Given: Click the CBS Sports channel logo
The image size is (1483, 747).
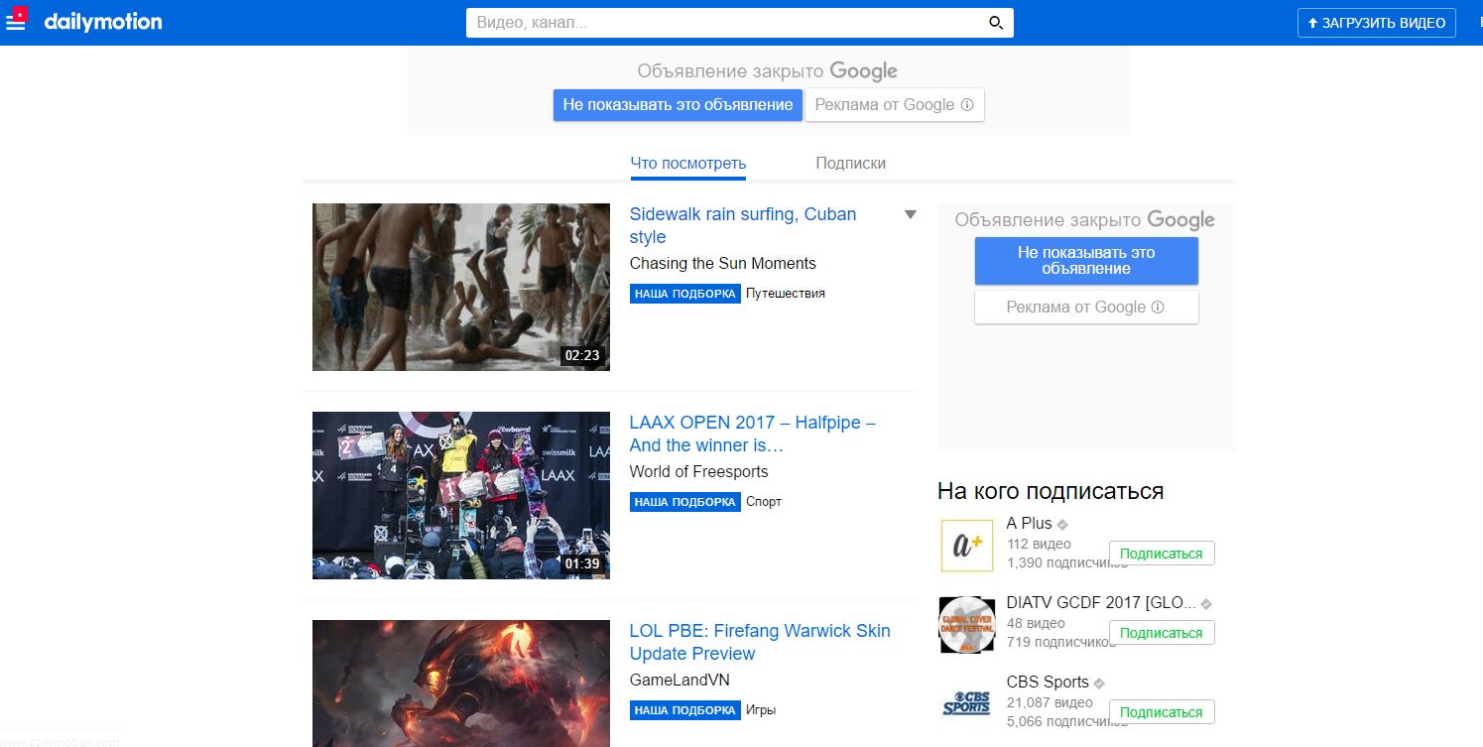Looking at the screenshot, I should [966, 704].
